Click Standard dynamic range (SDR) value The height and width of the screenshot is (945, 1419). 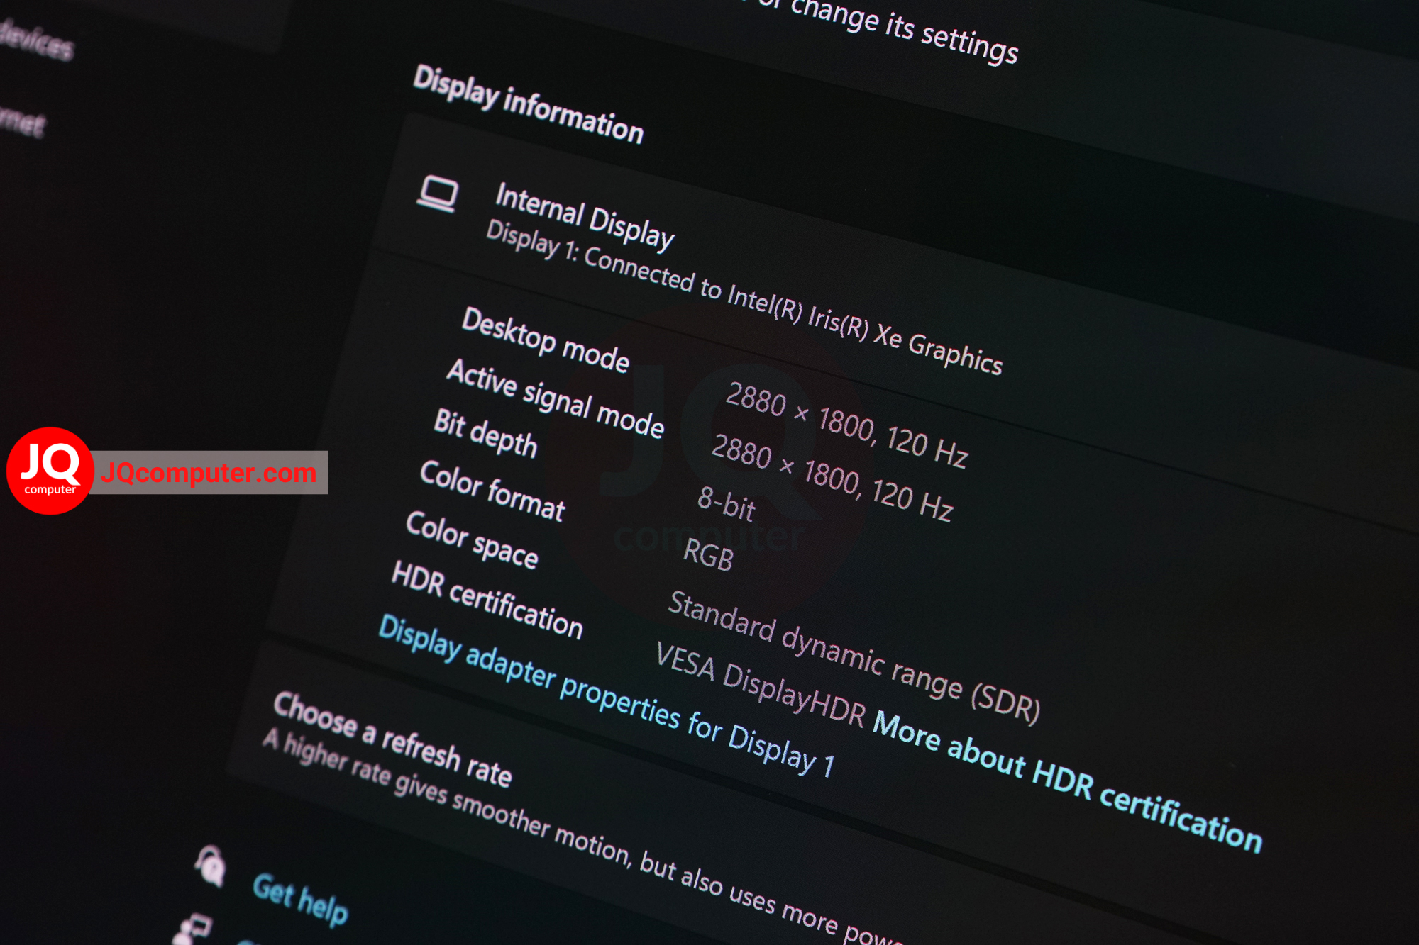pos(854,656)
